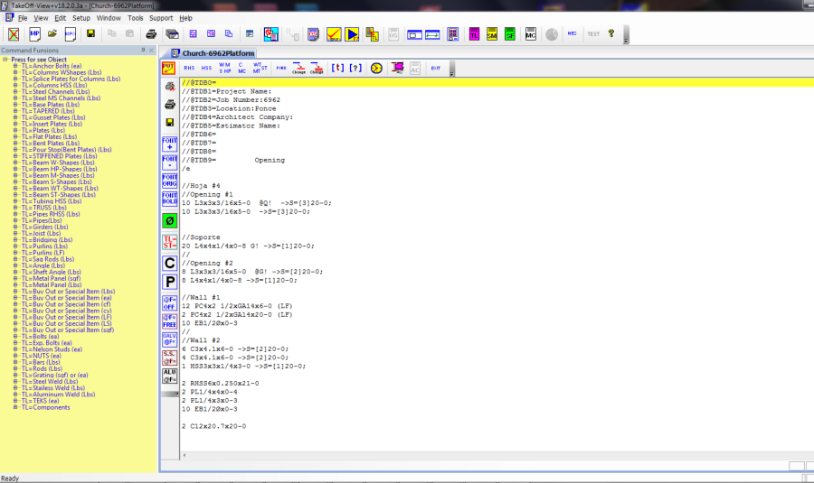Expand TL=Gusset Plates (Lbs) node
This screenshot has width=814, height=483.
pos(15,117)
